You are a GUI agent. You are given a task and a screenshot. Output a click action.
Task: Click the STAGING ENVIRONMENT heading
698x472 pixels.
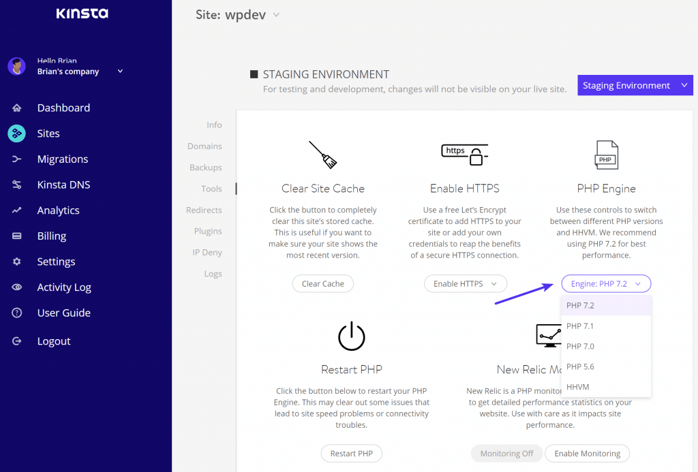click(326, 74)
